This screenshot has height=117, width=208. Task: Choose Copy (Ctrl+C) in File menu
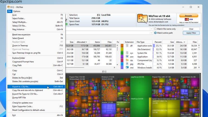point(36,70)
